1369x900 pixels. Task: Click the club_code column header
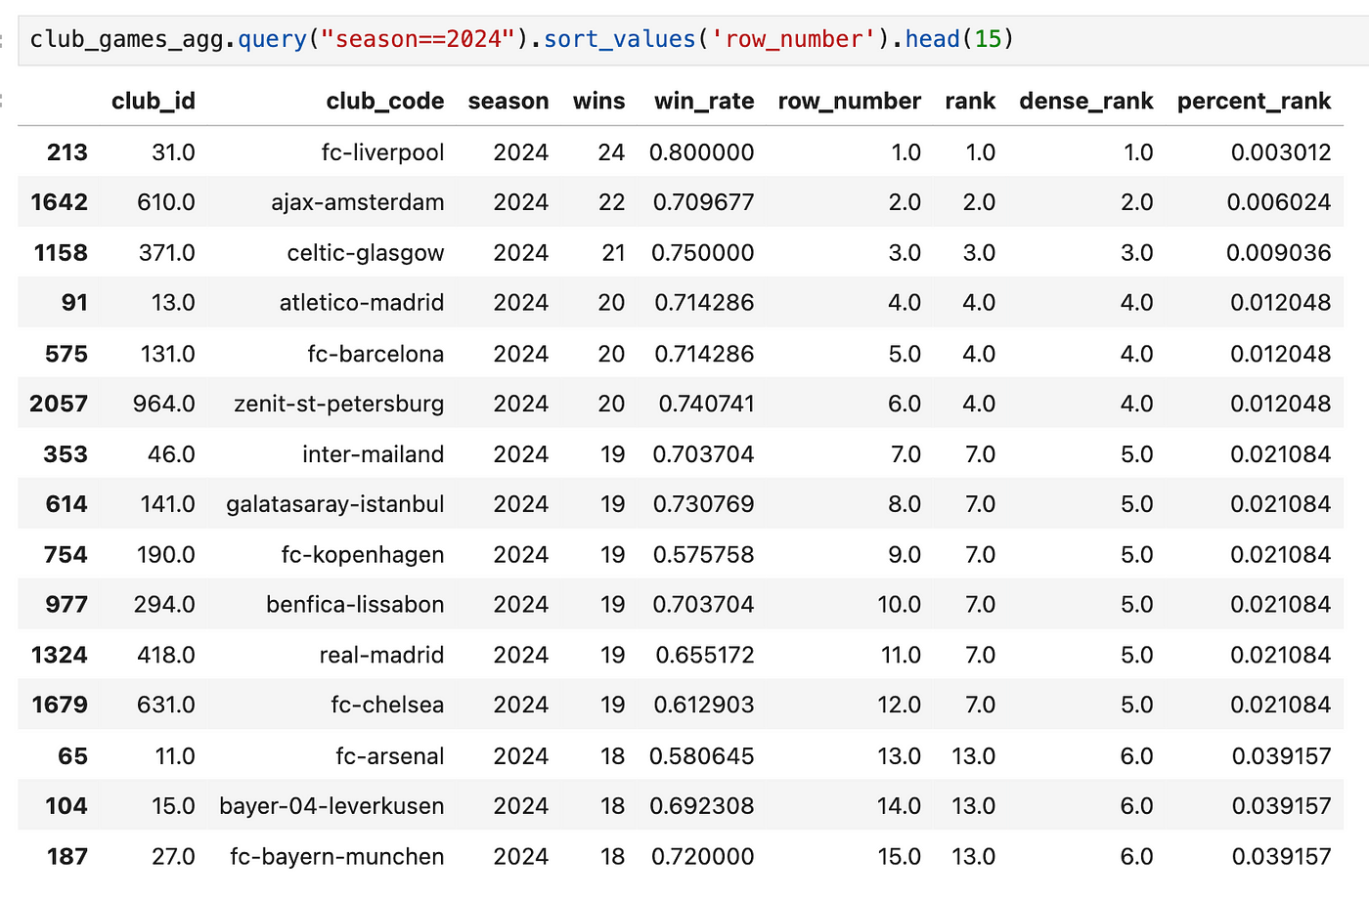[385, 102]
